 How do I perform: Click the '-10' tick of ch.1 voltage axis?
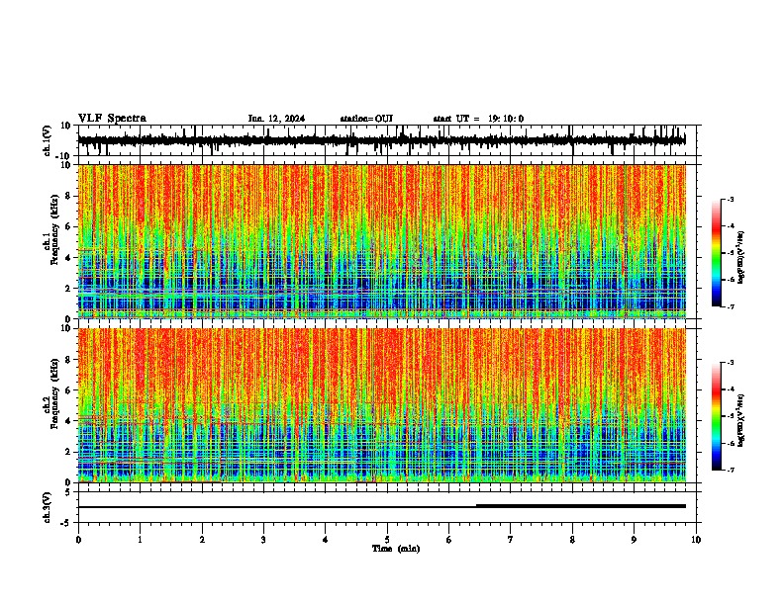click(64, 156)
